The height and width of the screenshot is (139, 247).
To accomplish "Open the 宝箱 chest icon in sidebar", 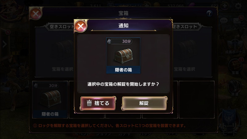I will point(235,66).
